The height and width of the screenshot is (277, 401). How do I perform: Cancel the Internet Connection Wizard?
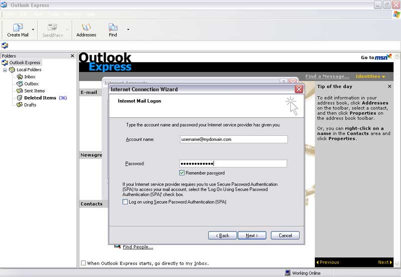(x=285, y=235)
